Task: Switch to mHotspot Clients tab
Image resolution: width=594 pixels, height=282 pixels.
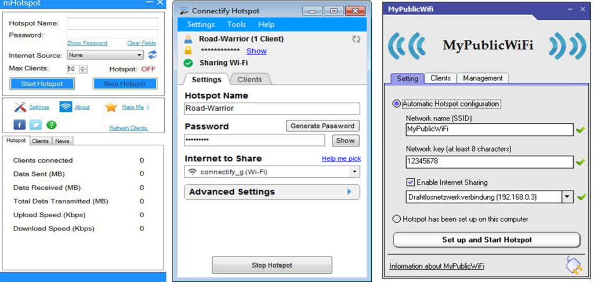Action: coord(40,141)
